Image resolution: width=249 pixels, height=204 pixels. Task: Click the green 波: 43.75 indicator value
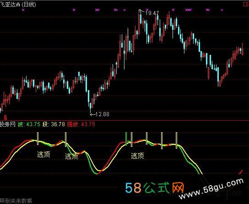coord(29,124)
